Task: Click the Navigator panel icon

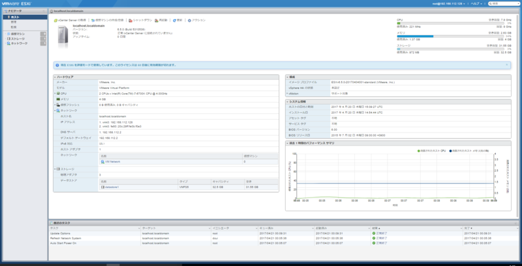Action: (x=6, y=11)
